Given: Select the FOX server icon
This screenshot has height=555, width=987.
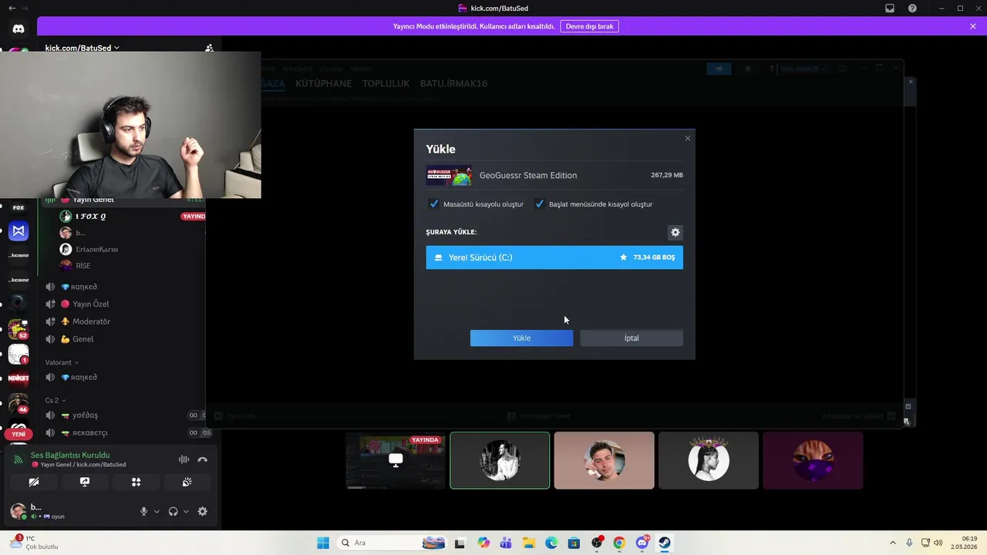Looking at the screenshot, I should (19, 207).
